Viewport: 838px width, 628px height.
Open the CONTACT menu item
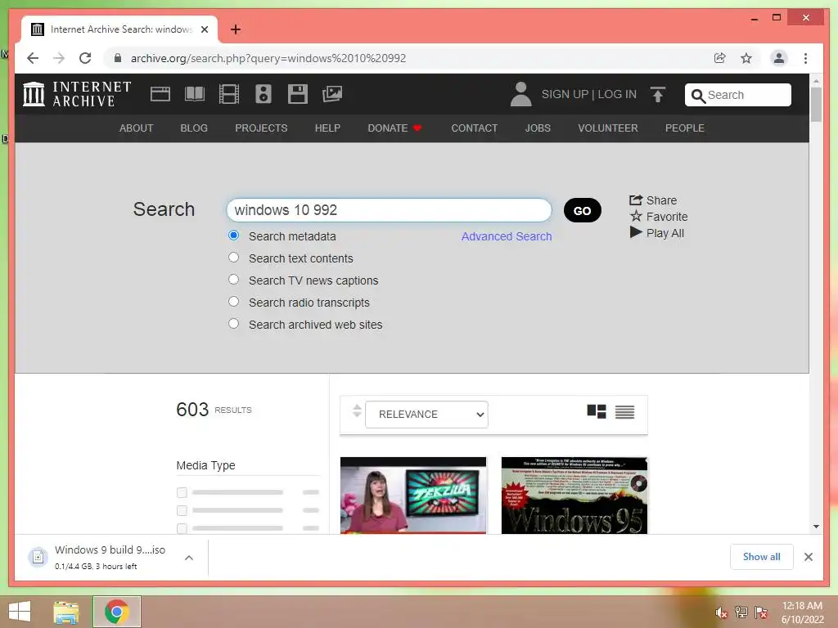pos(475,128)
